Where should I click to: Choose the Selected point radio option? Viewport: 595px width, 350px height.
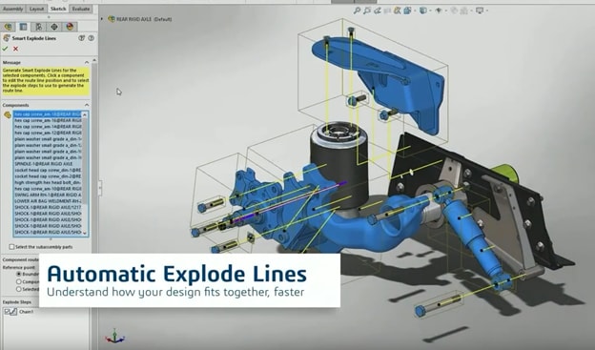click(19, 289)
